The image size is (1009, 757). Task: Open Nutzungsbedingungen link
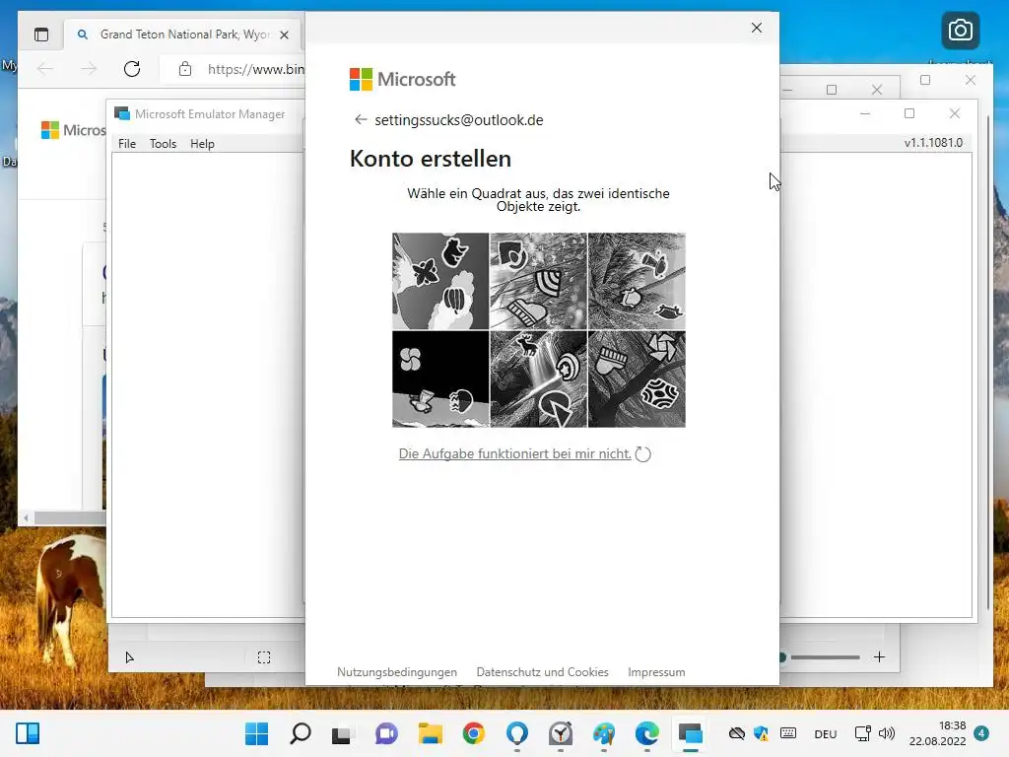click(397, 672)
